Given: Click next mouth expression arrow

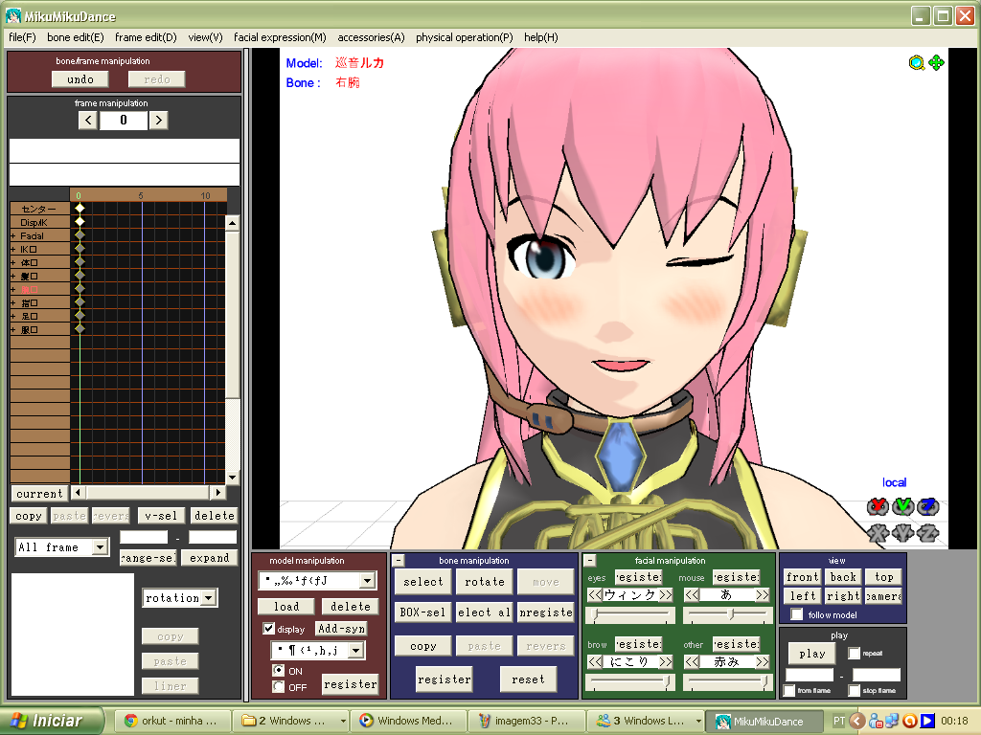Looking at the screenshot, I should pyautogui.click(x=762, y=595).
